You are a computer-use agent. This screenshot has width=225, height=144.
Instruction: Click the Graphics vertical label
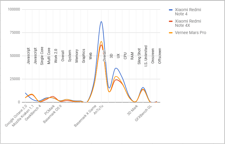(84, 56)
